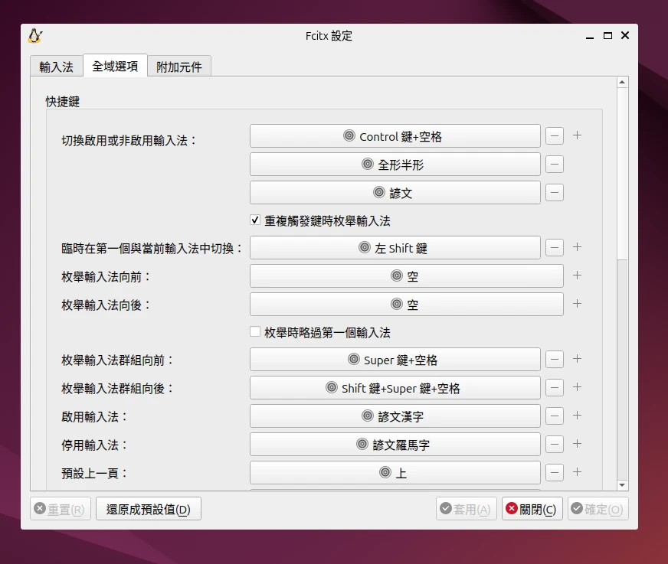Click scrollbar down arrow in settings panel

tap(622, 485)
